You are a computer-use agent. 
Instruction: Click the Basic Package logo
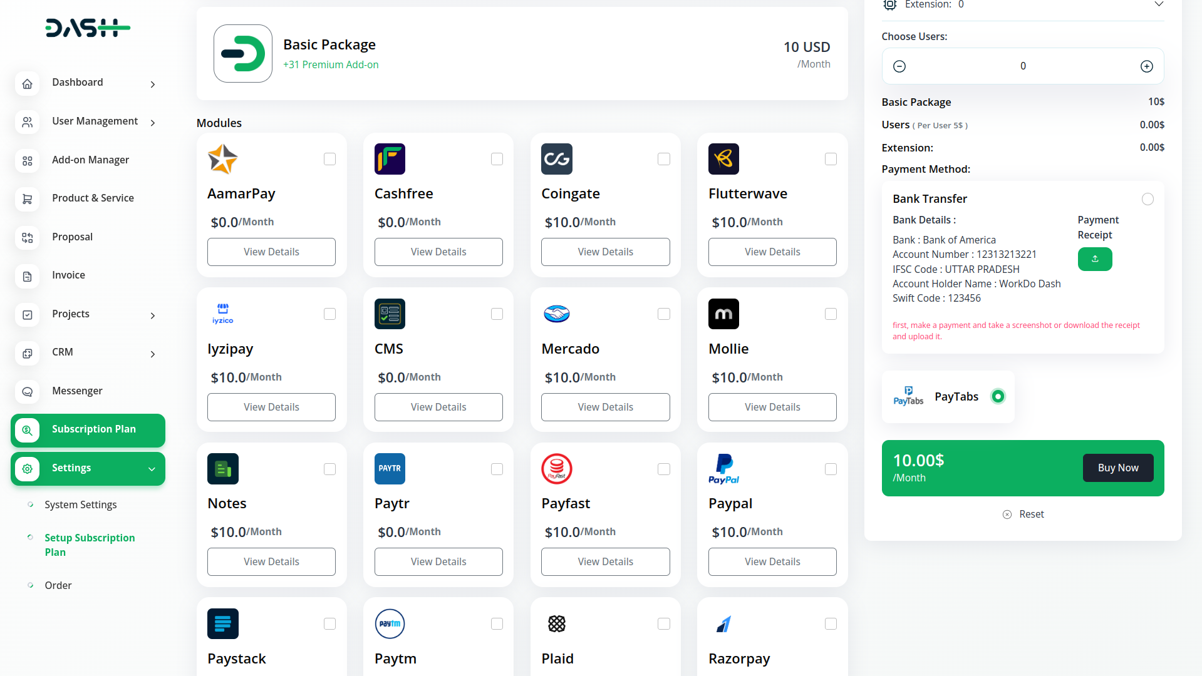click(x=243, y=54)
